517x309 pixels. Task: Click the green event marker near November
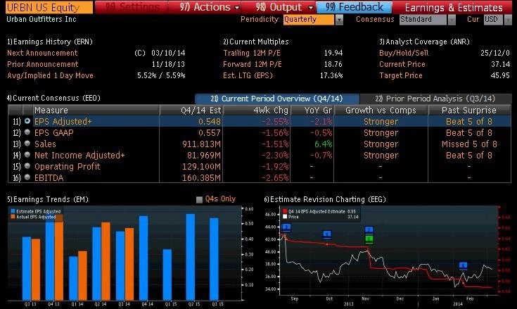[369, 239]
